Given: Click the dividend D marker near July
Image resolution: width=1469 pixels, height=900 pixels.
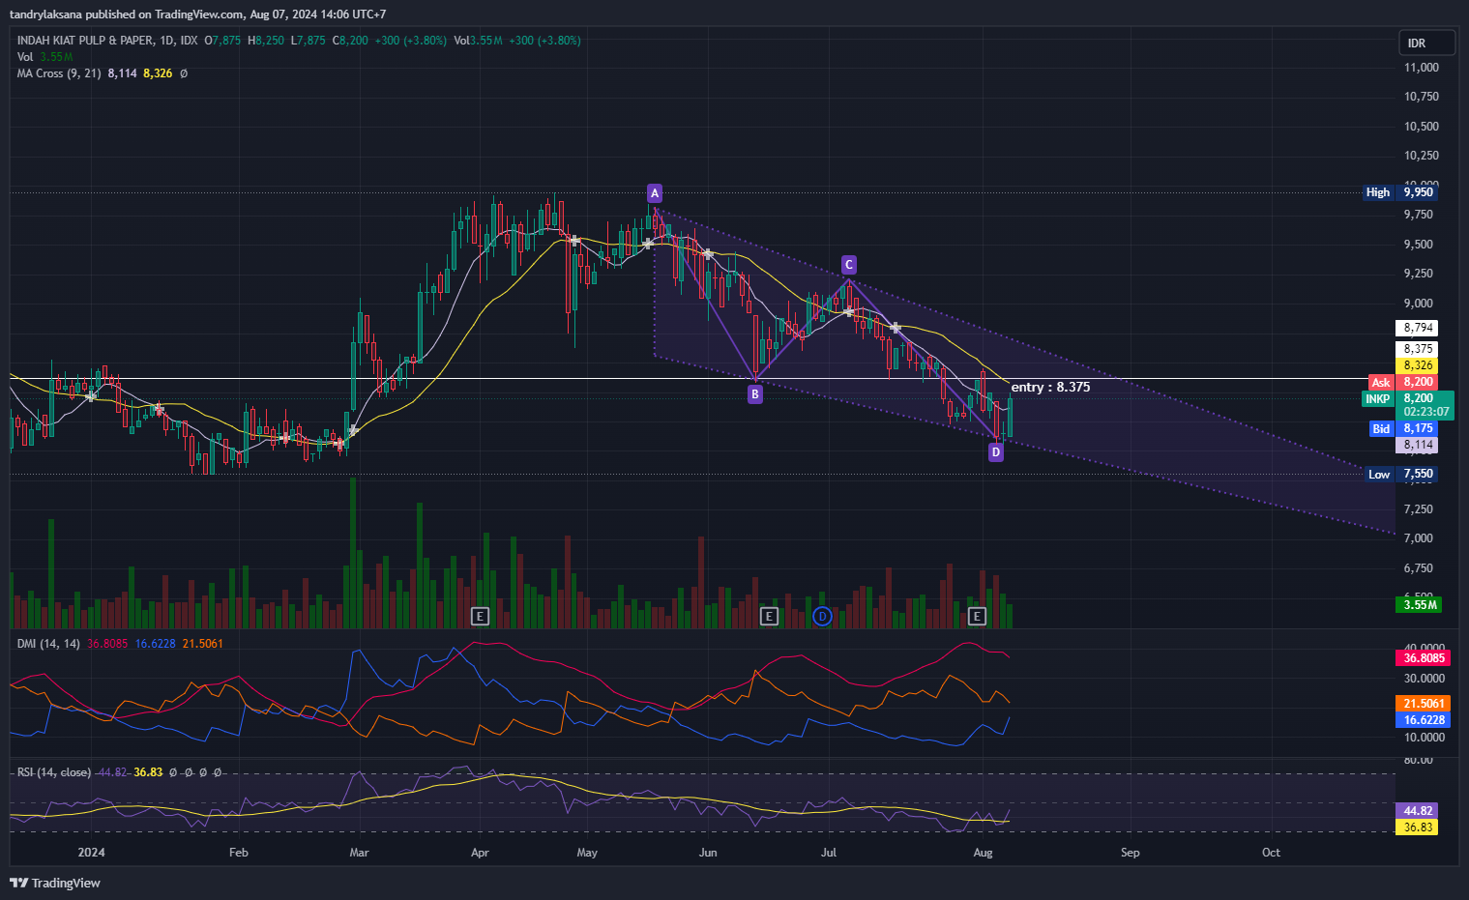Looking at the screenshot, I should (822, 616).
